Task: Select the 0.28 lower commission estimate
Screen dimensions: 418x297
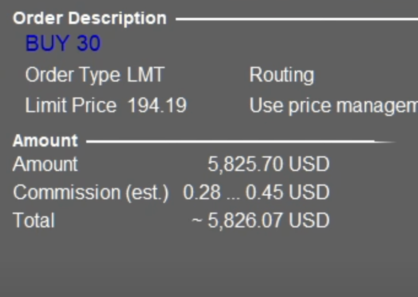Action: (202, 193)
